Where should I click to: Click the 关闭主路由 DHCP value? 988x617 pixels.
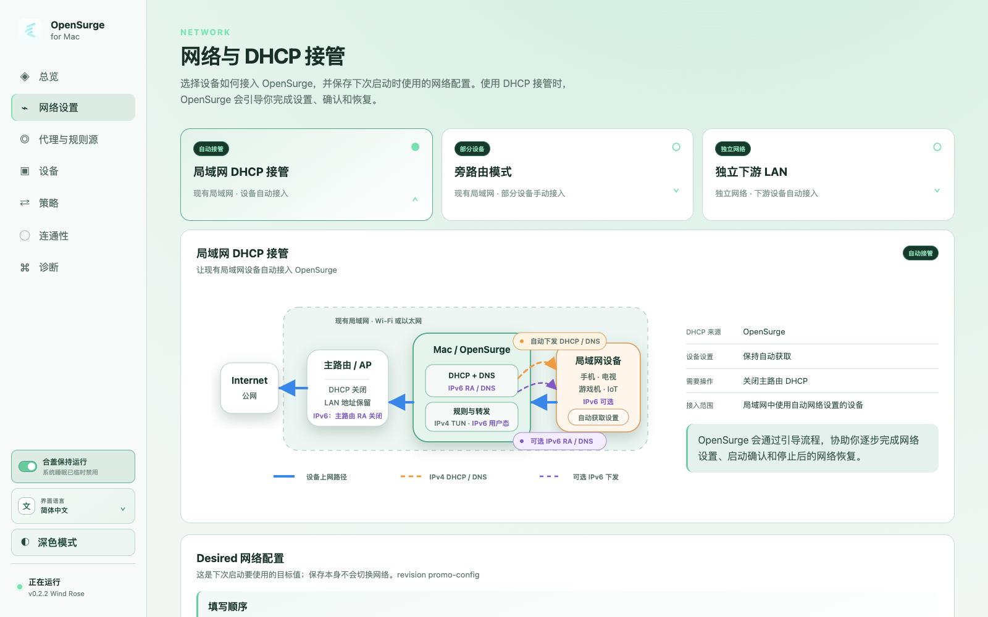click(775, 381)
